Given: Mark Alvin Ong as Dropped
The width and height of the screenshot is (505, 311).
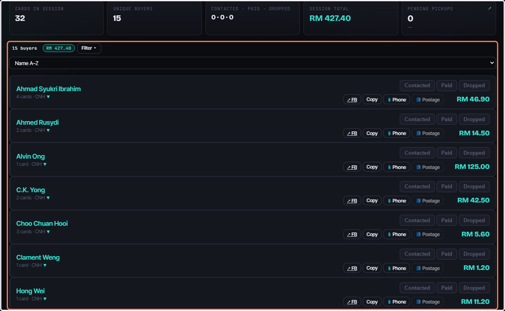Looking at the screenshot, I should (x=474, y=153).
